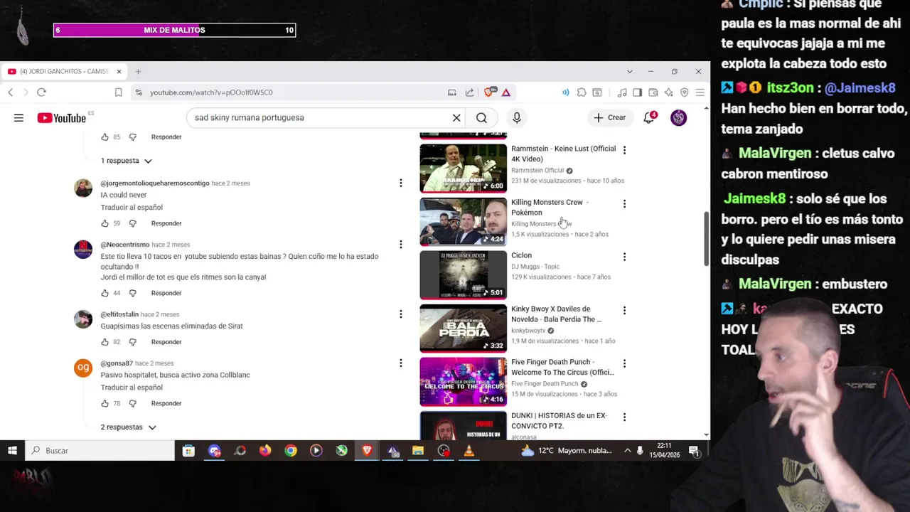Open the Killing Monsters Crew Pokémon thumbnail

pos(463,222)
